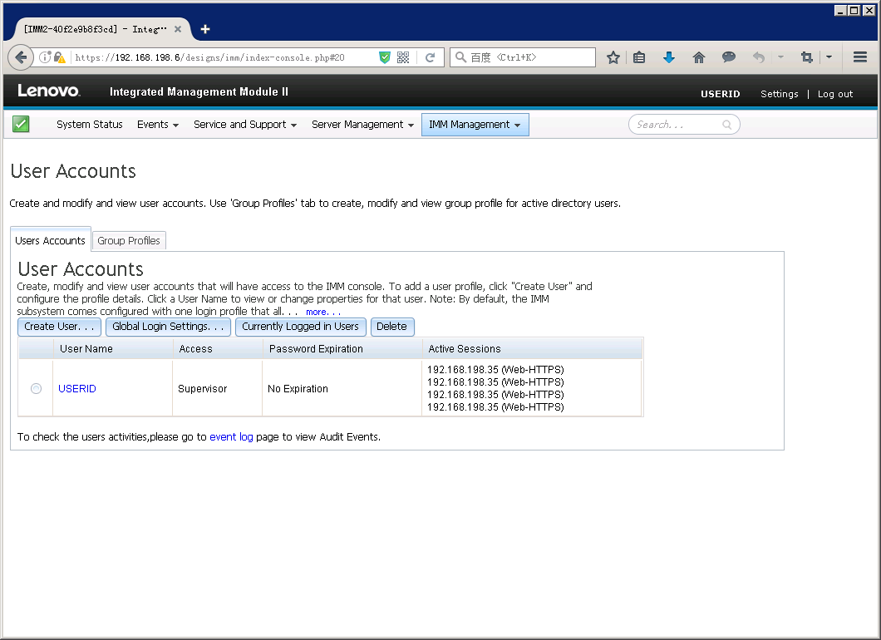Click the Create User button
The height and width of the screenshot is (640, 881).
pyautogui.click(x=59, y=327)
